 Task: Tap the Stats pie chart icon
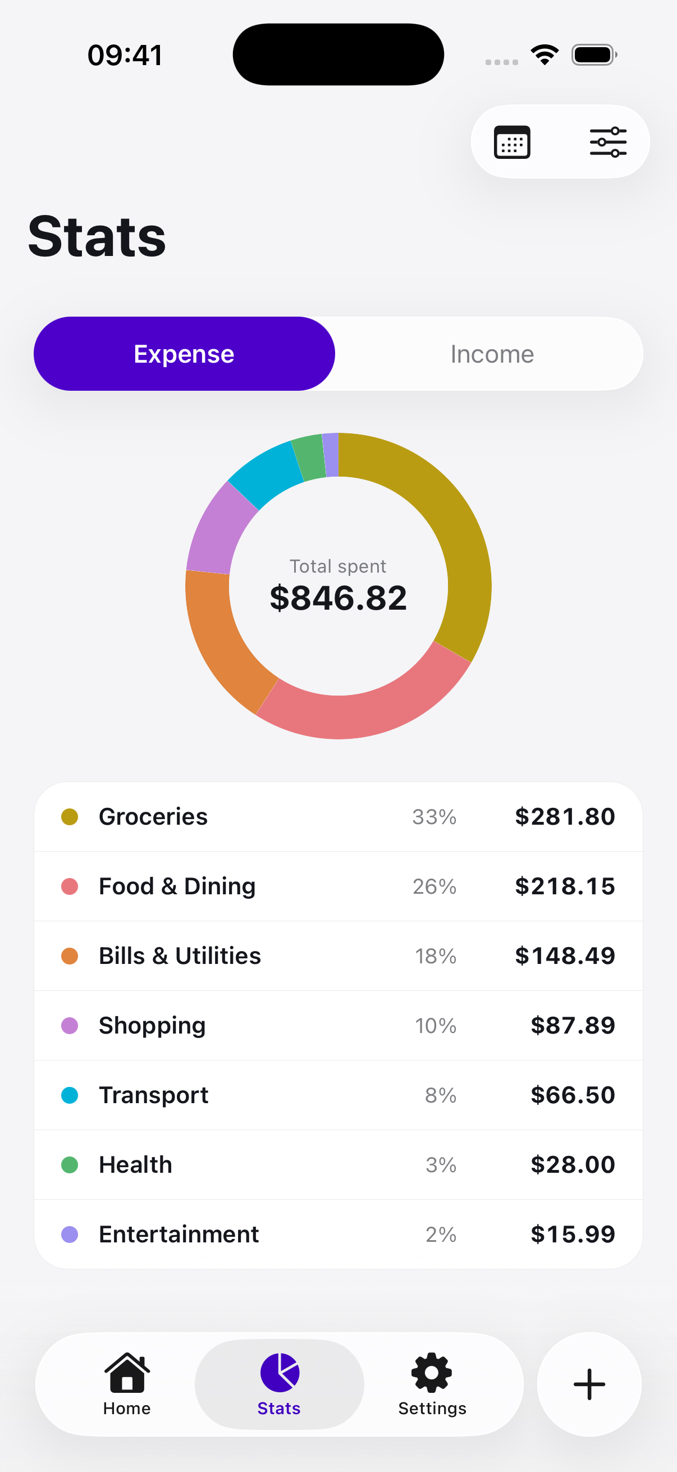click(x=280, y=1372)
